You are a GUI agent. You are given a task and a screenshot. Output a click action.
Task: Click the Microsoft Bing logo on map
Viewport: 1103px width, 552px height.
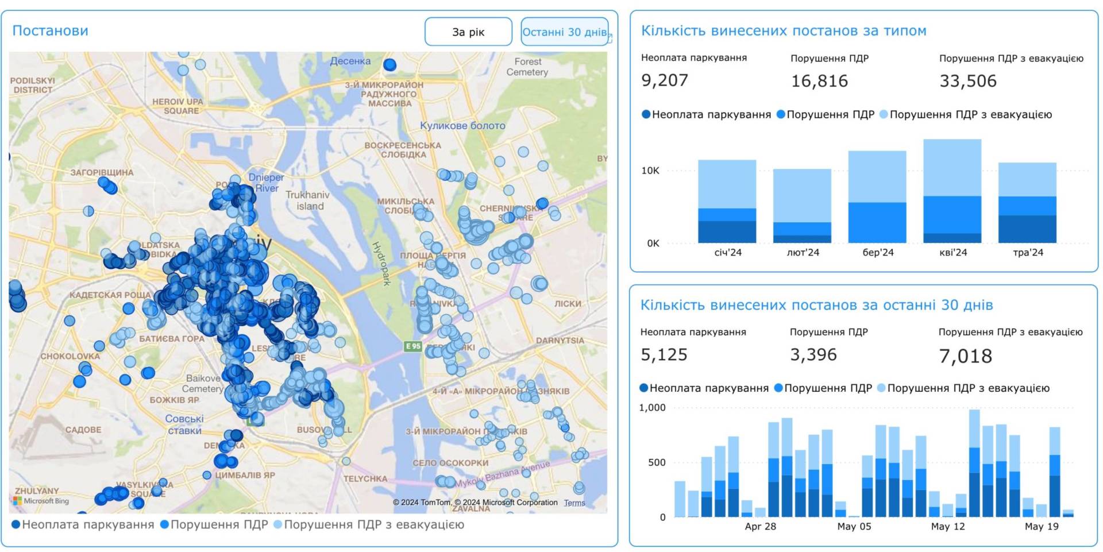(41, 501)
